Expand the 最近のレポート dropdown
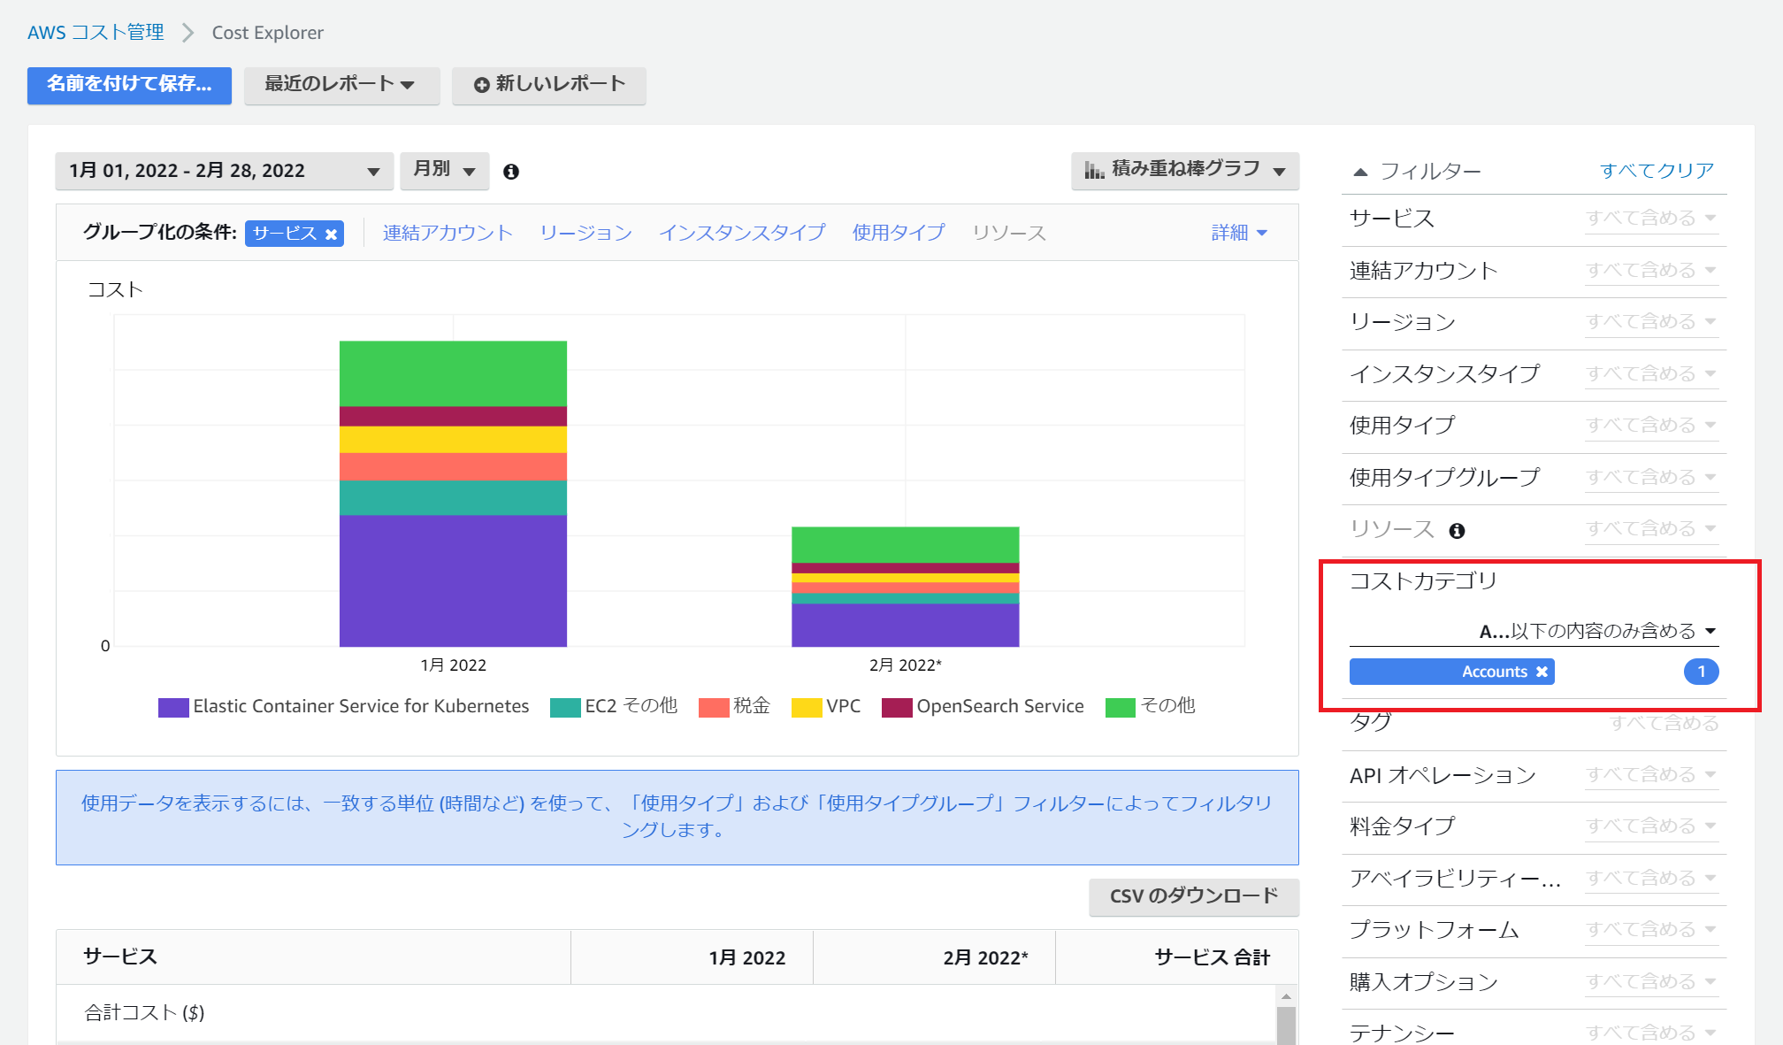Image resolution: width=1783 pixels, height=1045 pixels. coord(341,85)
